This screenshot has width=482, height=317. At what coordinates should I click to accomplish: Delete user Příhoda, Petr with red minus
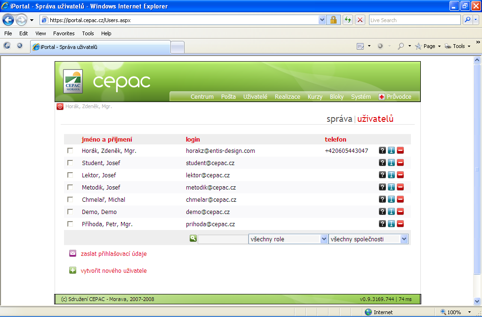[x=400, y=223]
